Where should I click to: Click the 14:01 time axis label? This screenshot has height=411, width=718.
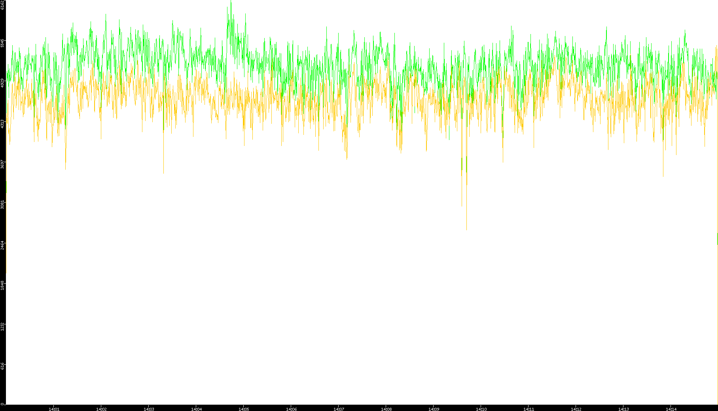(54, 409)
